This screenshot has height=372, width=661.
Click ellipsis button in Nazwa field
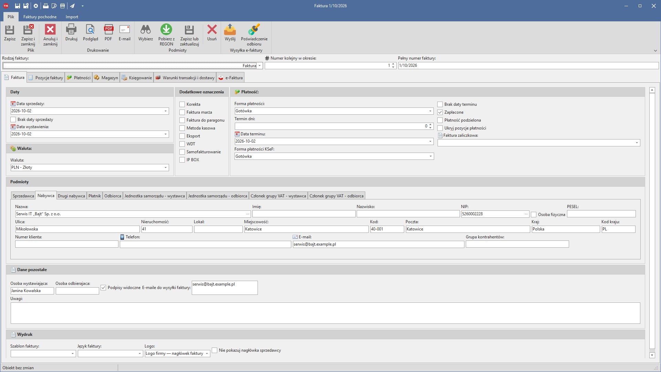[x=248, y=214]
